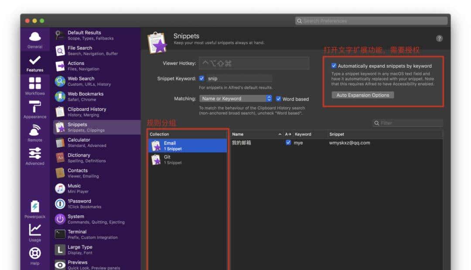Toggle auto-expand checkbox for mye snippet
This screenshot has height=270, width=471.
(x=288, y=143)
